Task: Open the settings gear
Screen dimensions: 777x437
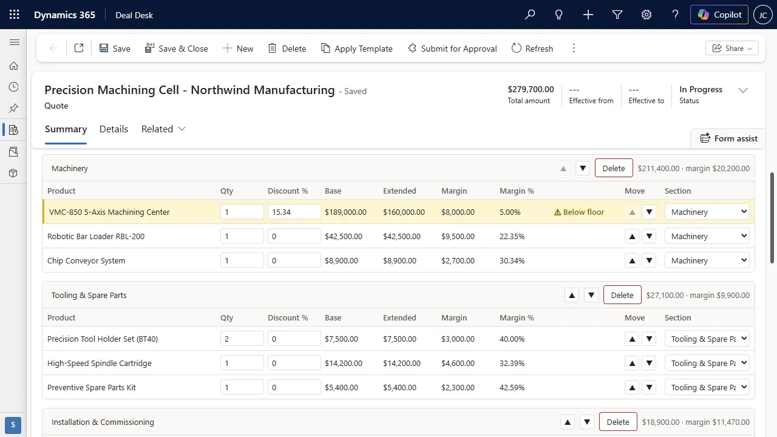Action: click(646, 15)
